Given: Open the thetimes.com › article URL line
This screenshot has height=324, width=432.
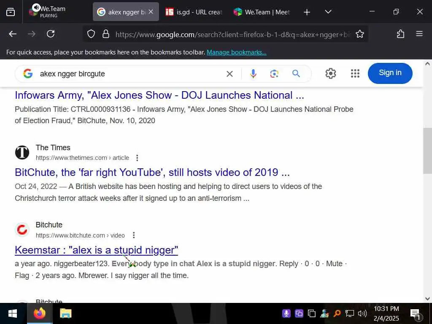Looking at the screenshot, I should [x=82, y=158].
